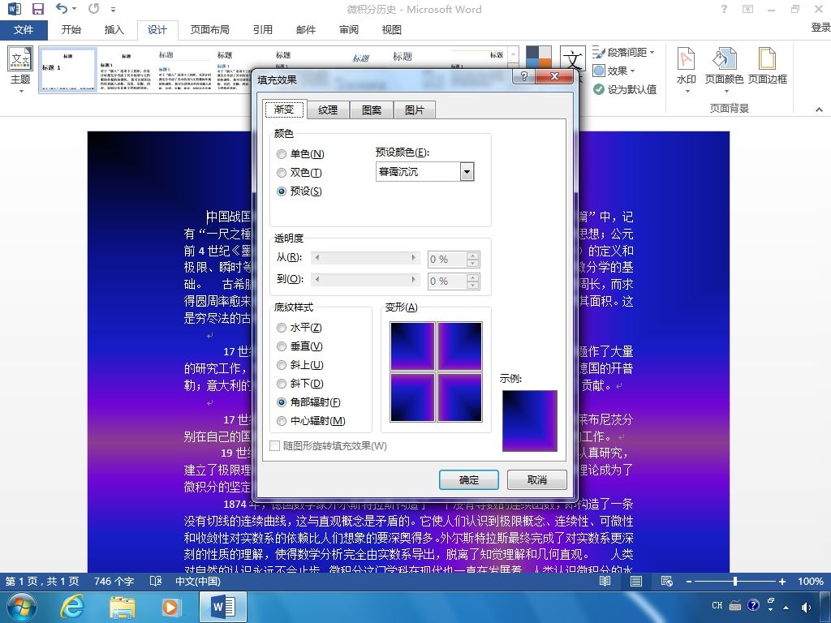Click the Sign in (登录) link
Viewport: 831px width, 623px height.
[x=820, y=28]
